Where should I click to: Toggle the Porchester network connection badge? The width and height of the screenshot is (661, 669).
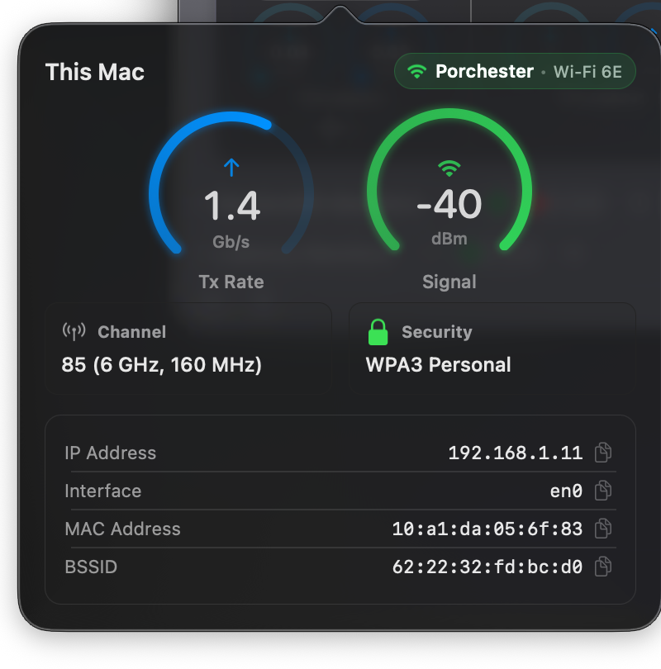coord(515,71)
